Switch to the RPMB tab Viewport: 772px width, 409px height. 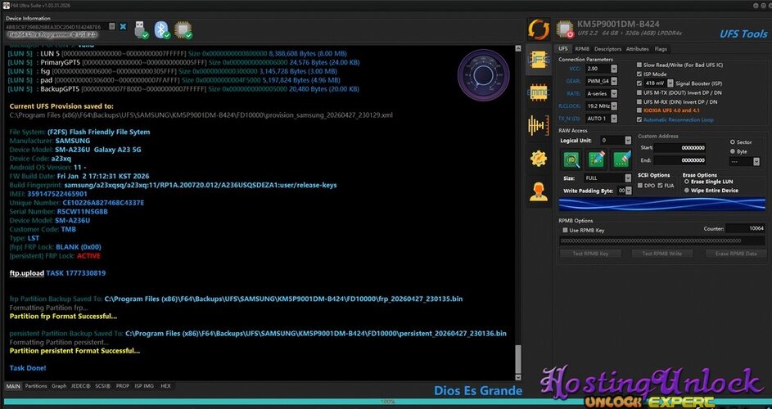582,49
